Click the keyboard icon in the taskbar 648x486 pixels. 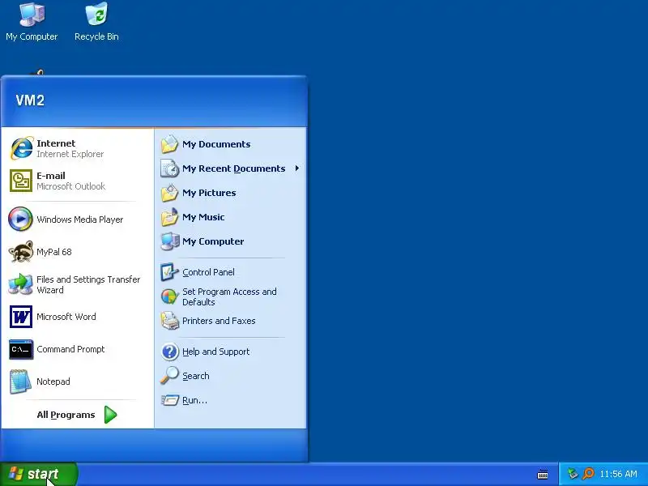point(543,475)
